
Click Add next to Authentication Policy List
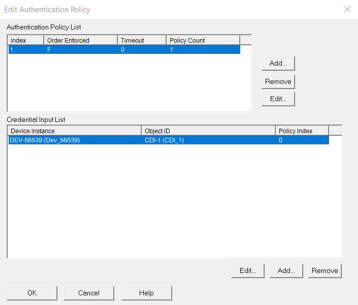point(278,64)
